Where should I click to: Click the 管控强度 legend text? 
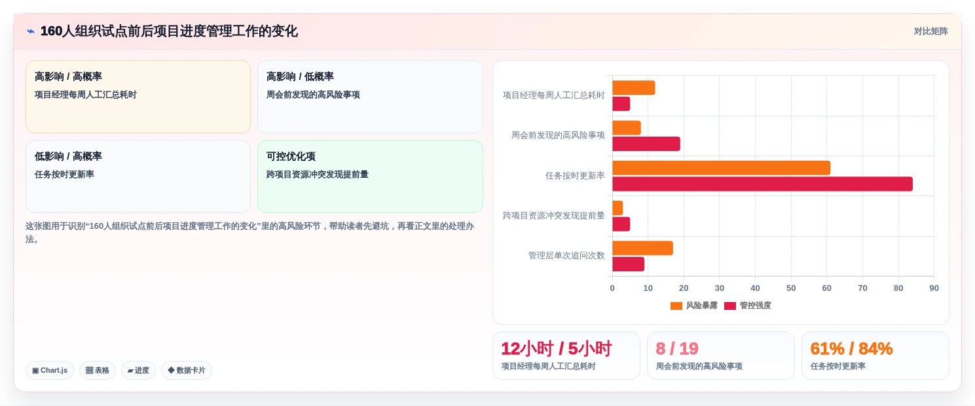[756, 306]
